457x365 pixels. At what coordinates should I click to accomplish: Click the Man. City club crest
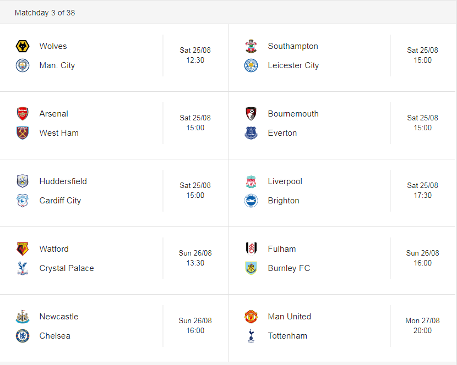23,65
